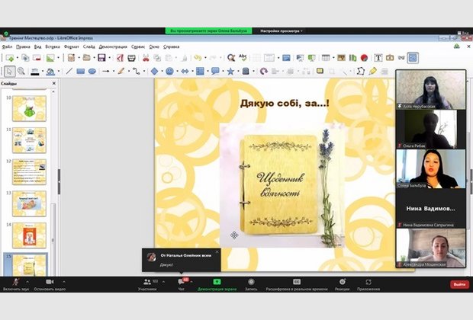Open the Participants panel
The height and width of the screenshot is (320, 473).
click(x=147, y=282)
